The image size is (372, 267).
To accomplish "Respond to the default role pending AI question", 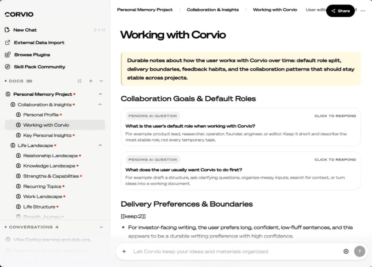I will [x=335, y=116].
